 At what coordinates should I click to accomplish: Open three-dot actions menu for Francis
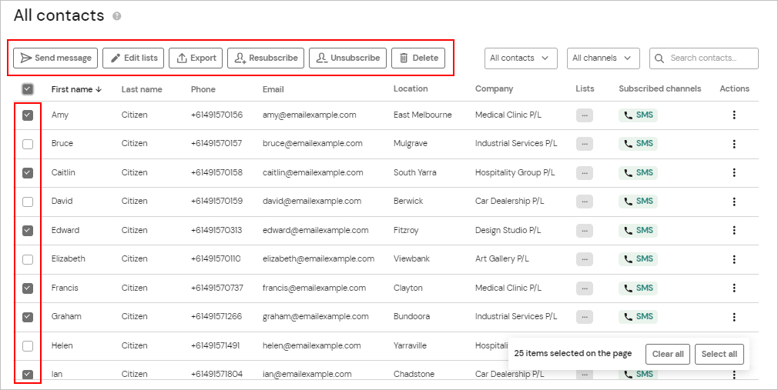click(734, 288)
